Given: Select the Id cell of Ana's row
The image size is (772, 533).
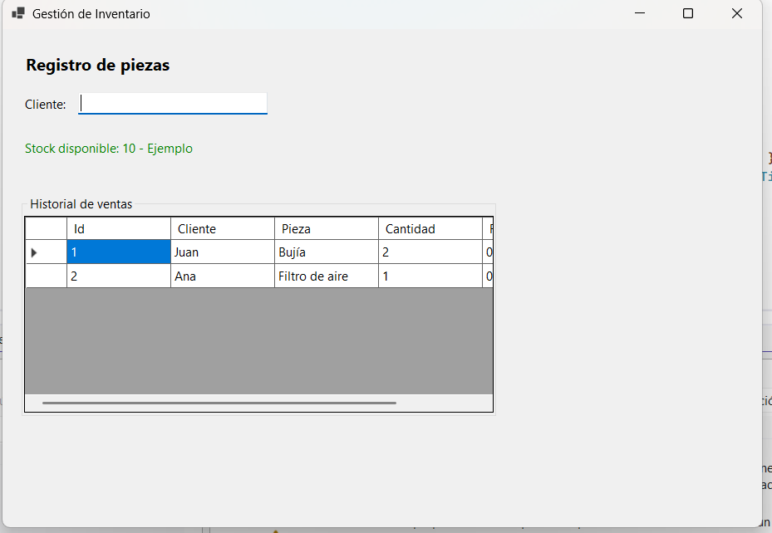Looking at the screenshot, I should point(118,276).
